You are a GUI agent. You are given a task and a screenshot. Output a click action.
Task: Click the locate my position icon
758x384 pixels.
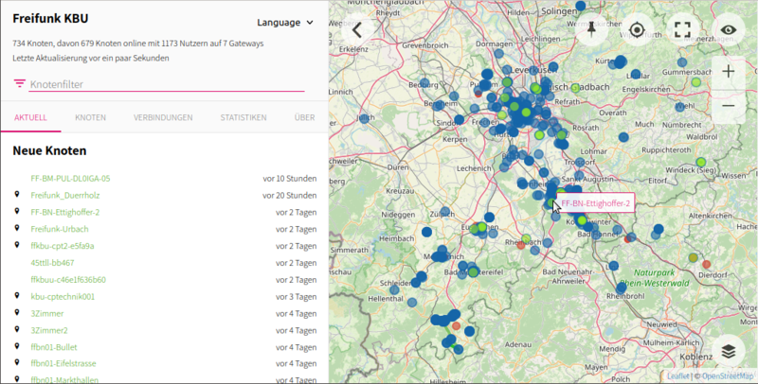(637, 29)
